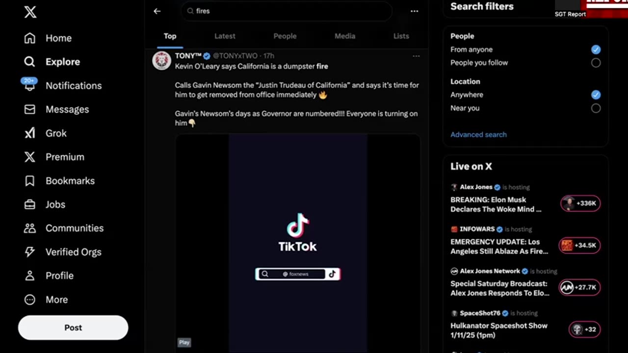
Task: Click the Grok label in sidebar
Action: coord(56,133)
